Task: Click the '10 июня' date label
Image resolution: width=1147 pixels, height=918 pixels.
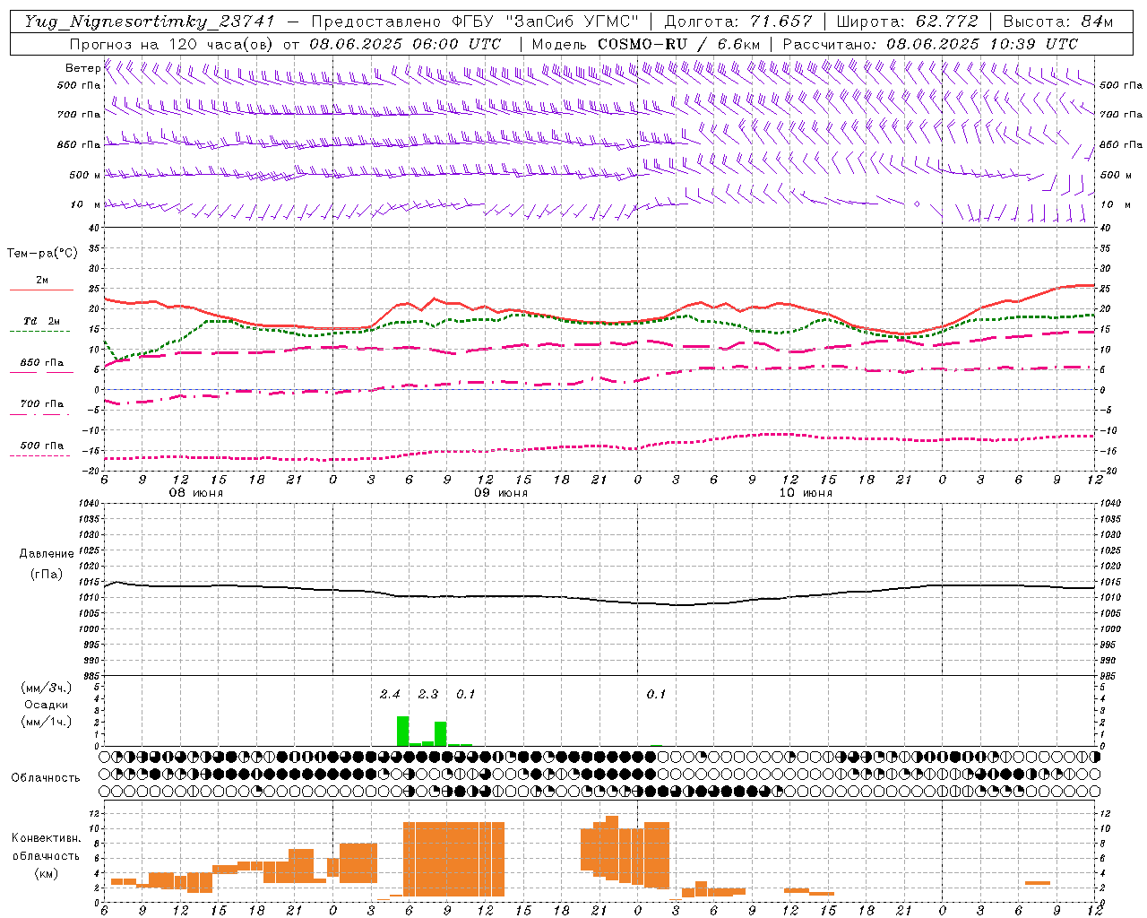Action: [x=806, y=493]
